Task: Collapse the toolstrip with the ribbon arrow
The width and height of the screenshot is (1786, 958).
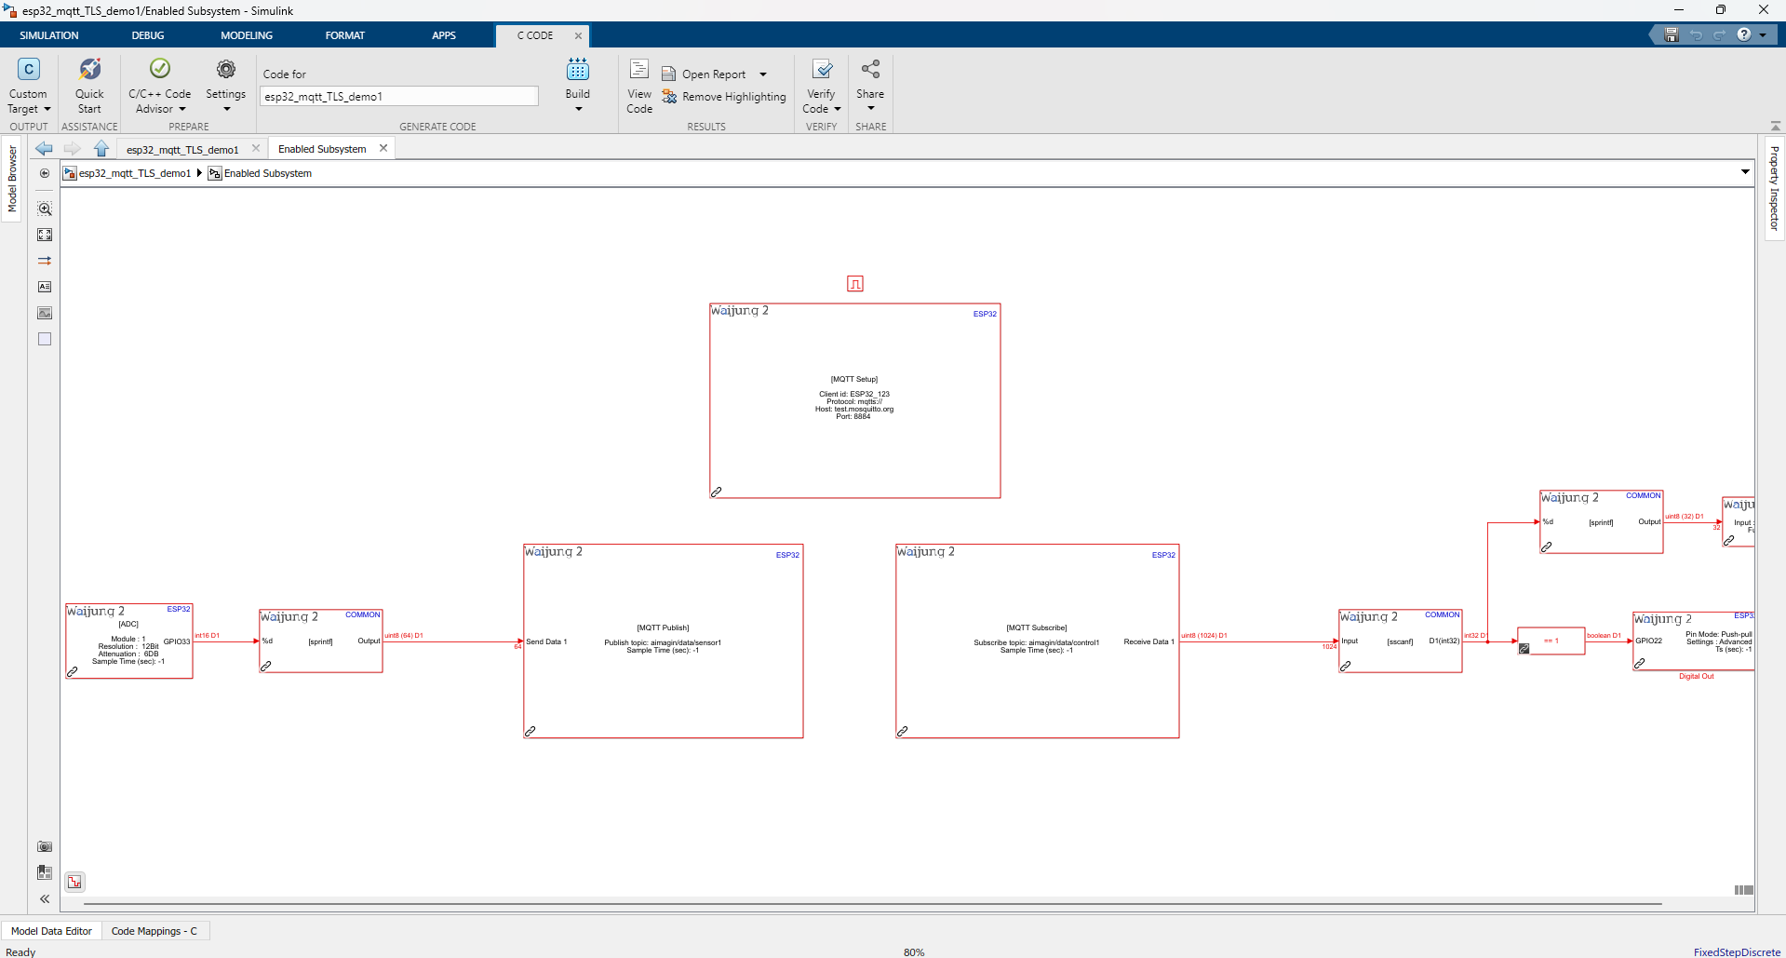Action: click(x=1776, y=126)
